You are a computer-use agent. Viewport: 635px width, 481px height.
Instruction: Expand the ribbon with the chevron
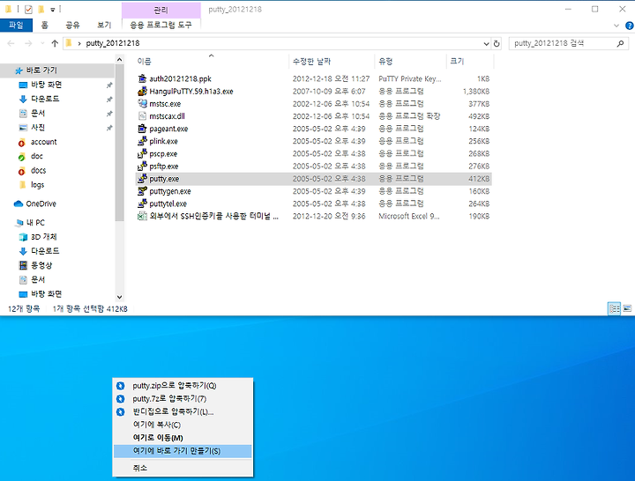click(616, 26)
